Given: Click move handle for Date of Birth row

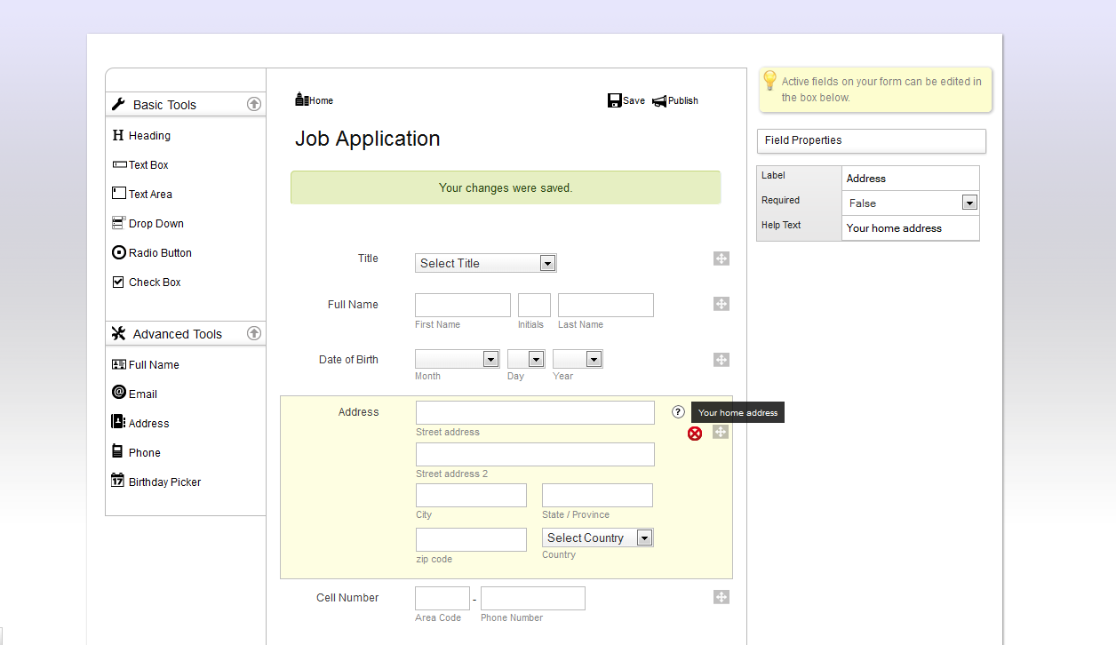Looking at the screenshot, I should click(721, 360).
